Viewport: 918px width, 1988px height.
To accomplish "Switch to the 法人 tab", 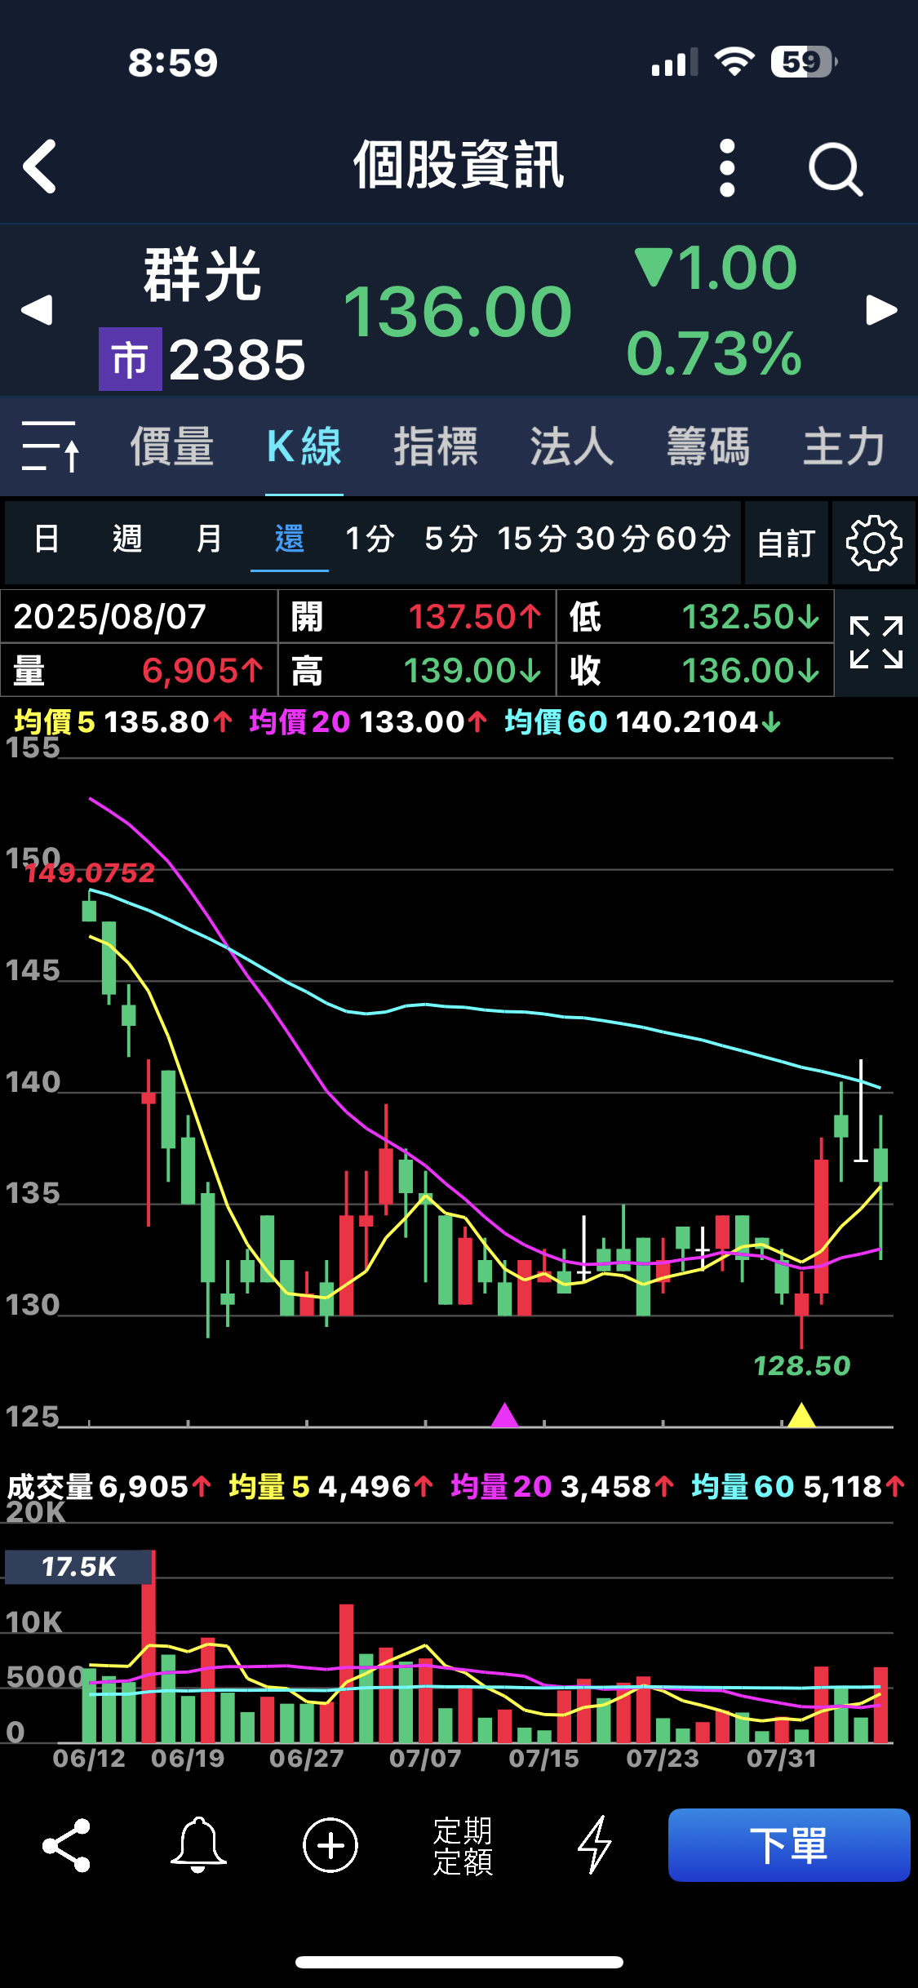I will tap(572, 446).
